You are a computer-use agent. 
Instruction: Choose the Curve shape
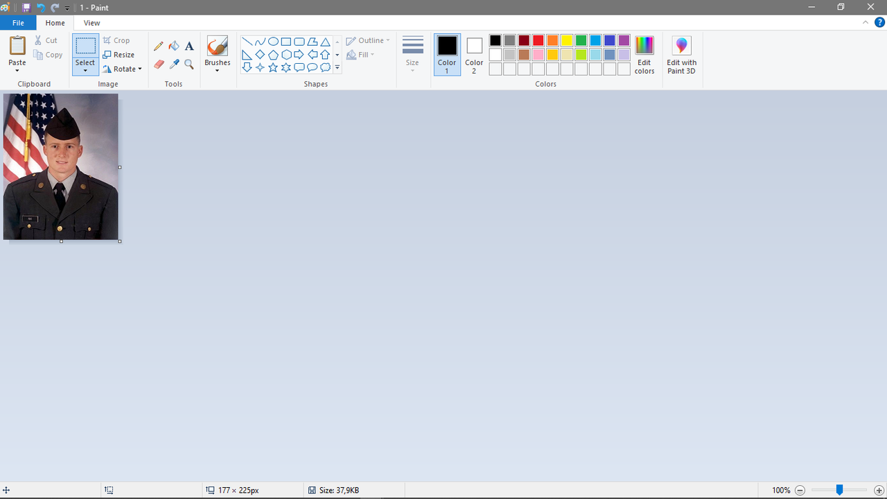260,42
